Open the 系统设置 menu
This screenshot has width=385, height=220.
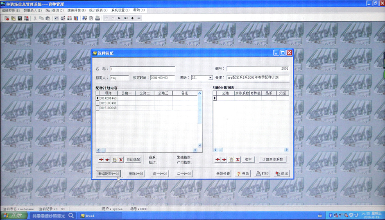(x=120, y=10)
